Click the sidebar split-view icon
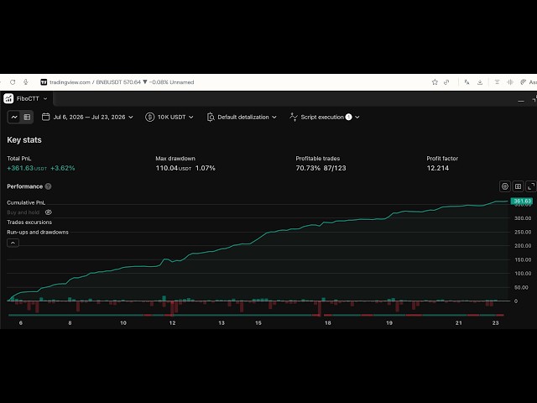 pyautogui.click(x=510, y=82)
